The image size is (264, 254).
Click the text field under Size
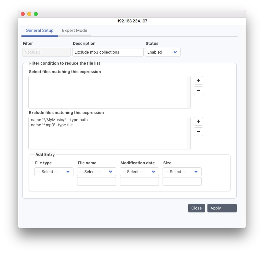(182, 182)
